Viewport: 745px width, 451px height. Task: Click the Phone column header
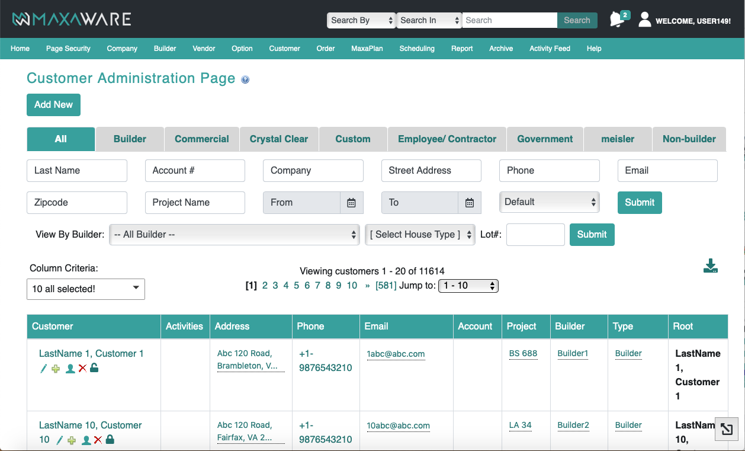click(326, 327)
